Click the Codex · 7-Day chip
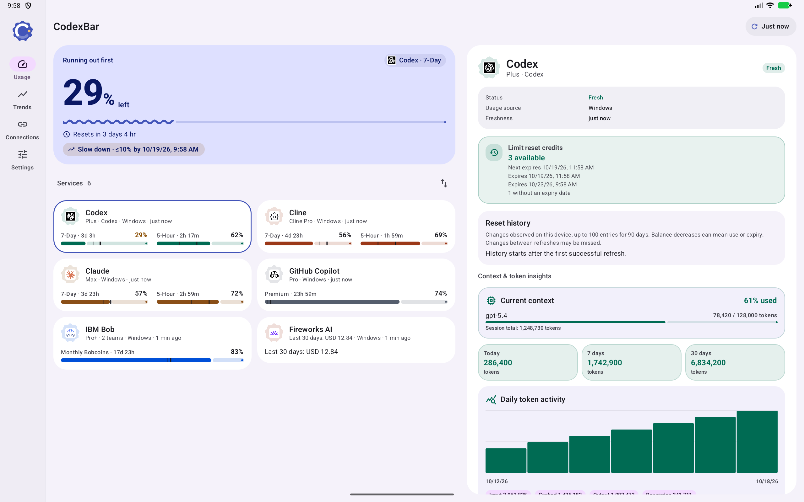Viewport: 804px width, 502px height. 415,60
